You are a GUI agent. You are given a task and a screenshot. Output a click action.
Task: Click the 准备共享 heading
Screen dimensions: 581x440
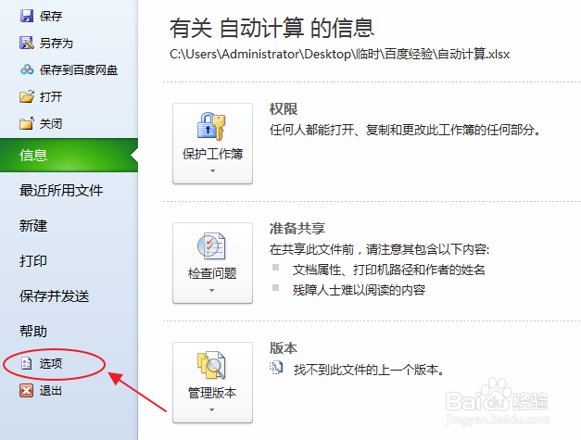click(297, 228)
